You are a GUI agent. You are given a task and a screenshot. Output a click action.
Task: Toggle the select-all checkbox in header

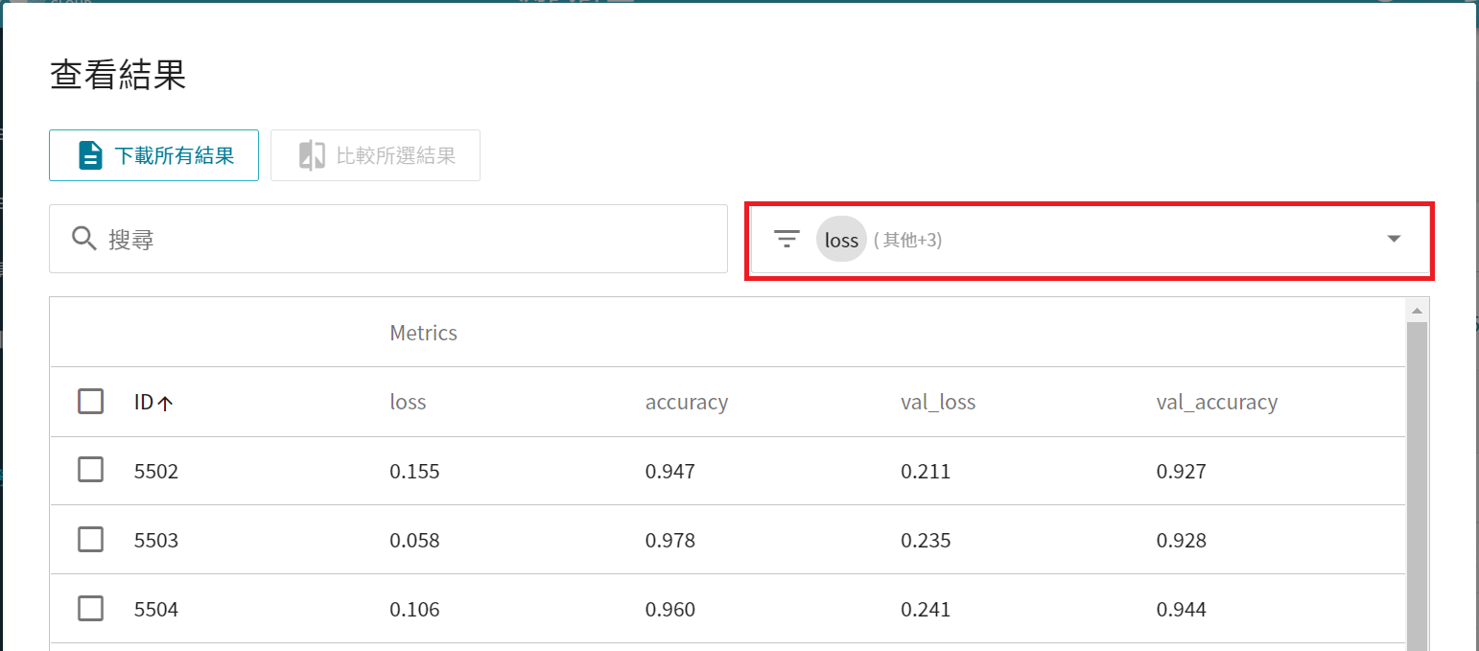(x=90, y=401)
